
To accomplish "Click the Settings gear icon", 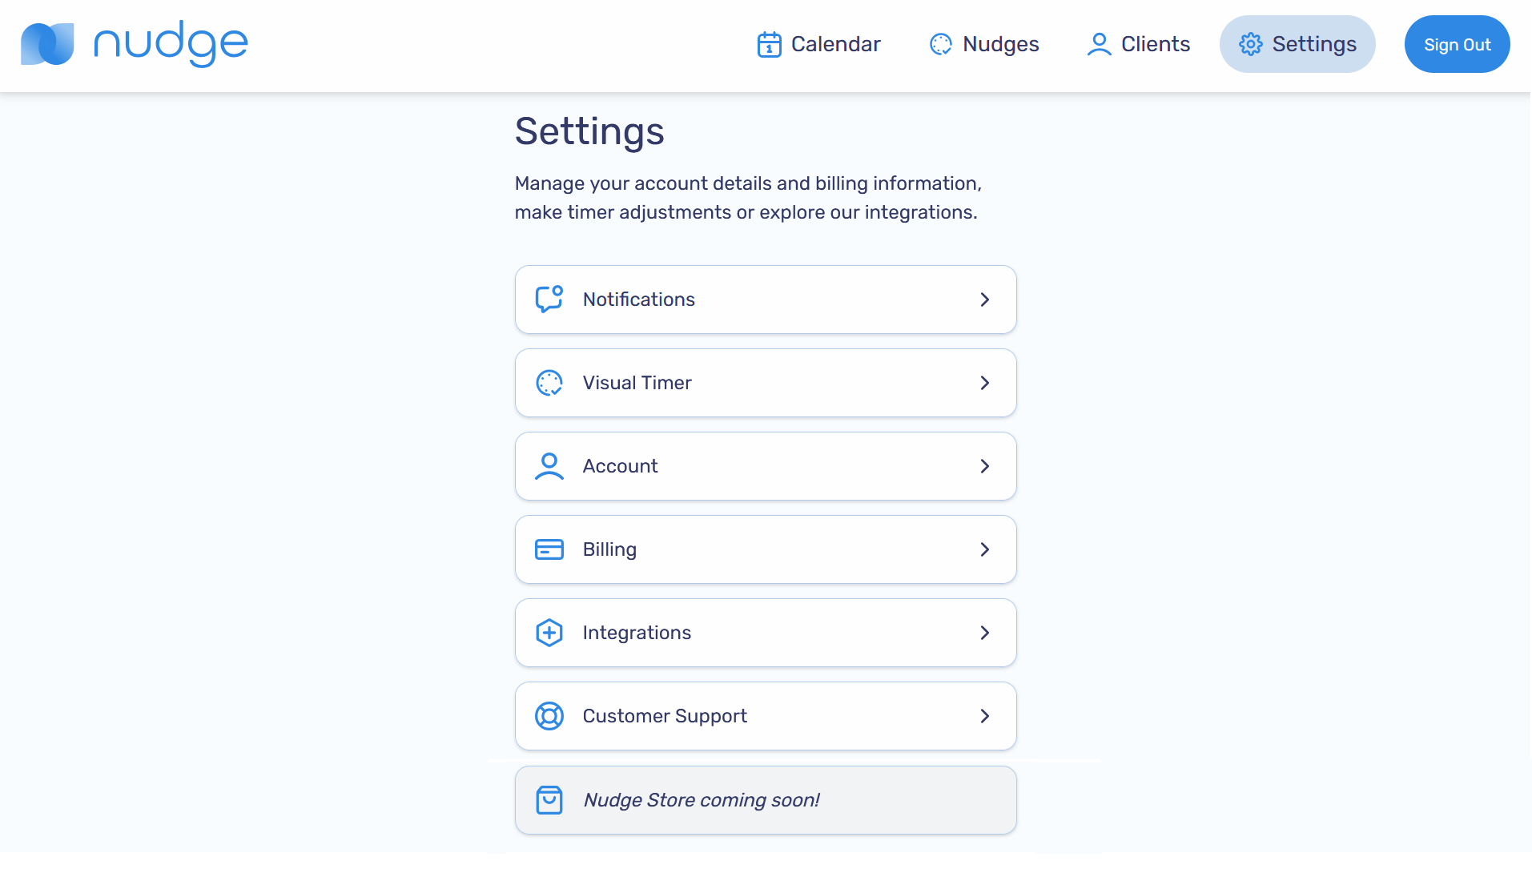I will point(1250,44).
